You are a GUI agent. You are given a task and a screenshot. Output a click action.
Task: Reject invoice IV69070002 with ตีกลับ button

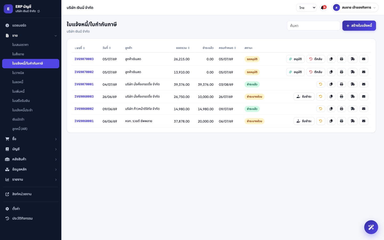(316, 72)
